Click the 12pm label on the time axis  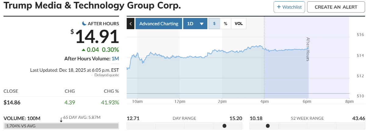click(x=180, y=101)
